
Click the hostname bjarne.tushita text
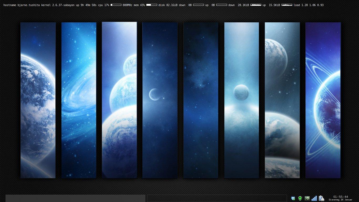pyautogui.click(x=22, y=5)
